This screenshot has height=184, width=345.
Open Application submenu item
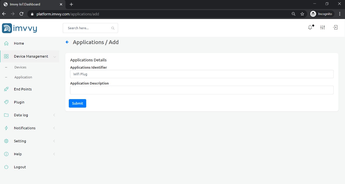[23, 77]
